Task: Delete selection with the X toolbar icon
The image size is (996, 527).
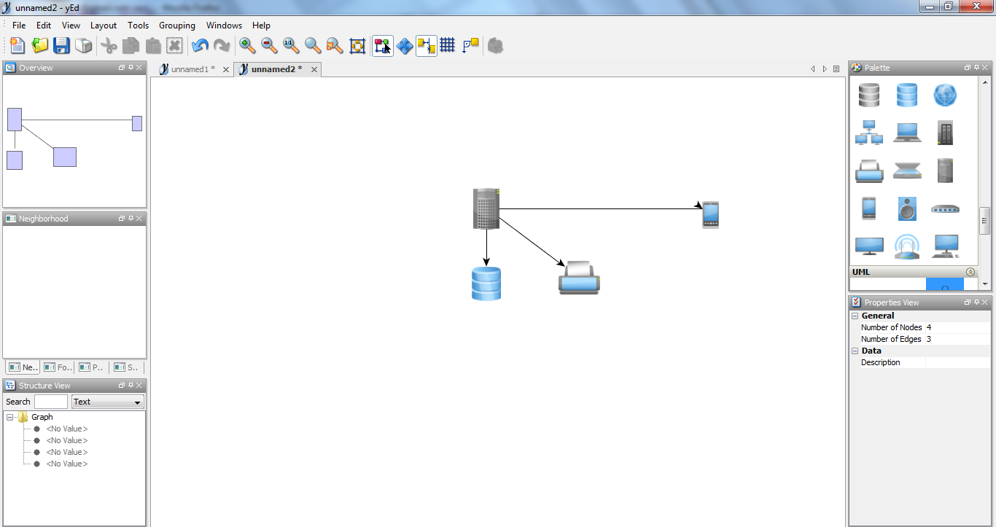Action: pos(175,46)
